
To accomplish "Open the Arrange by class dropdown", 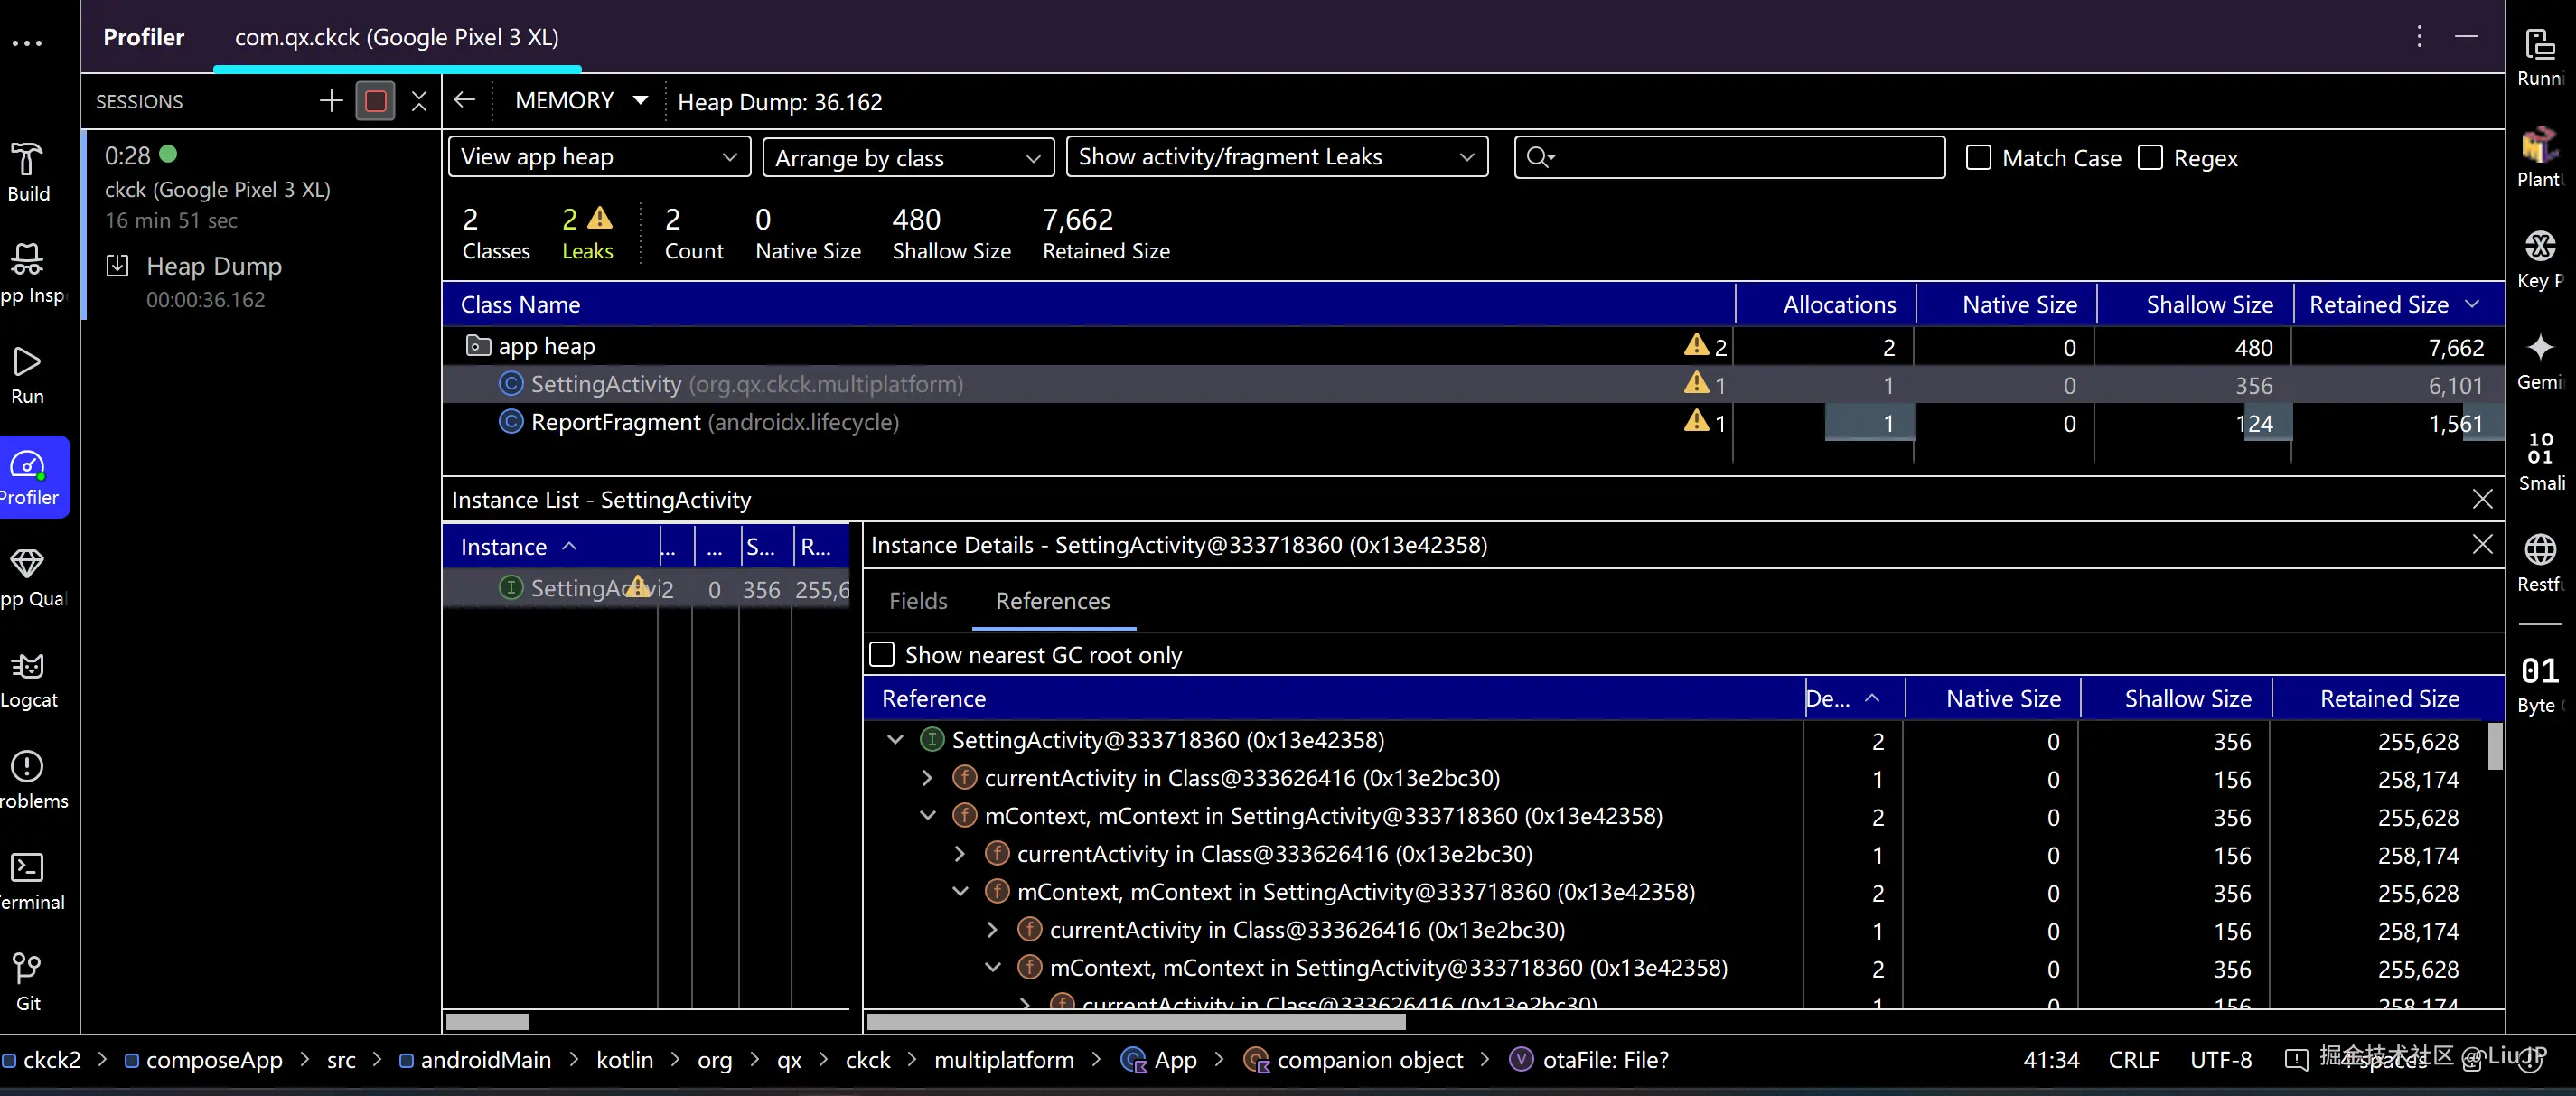I will point(907,158).
